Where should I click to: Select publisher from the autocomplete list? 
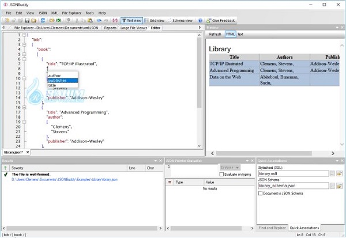pos(58,80)
